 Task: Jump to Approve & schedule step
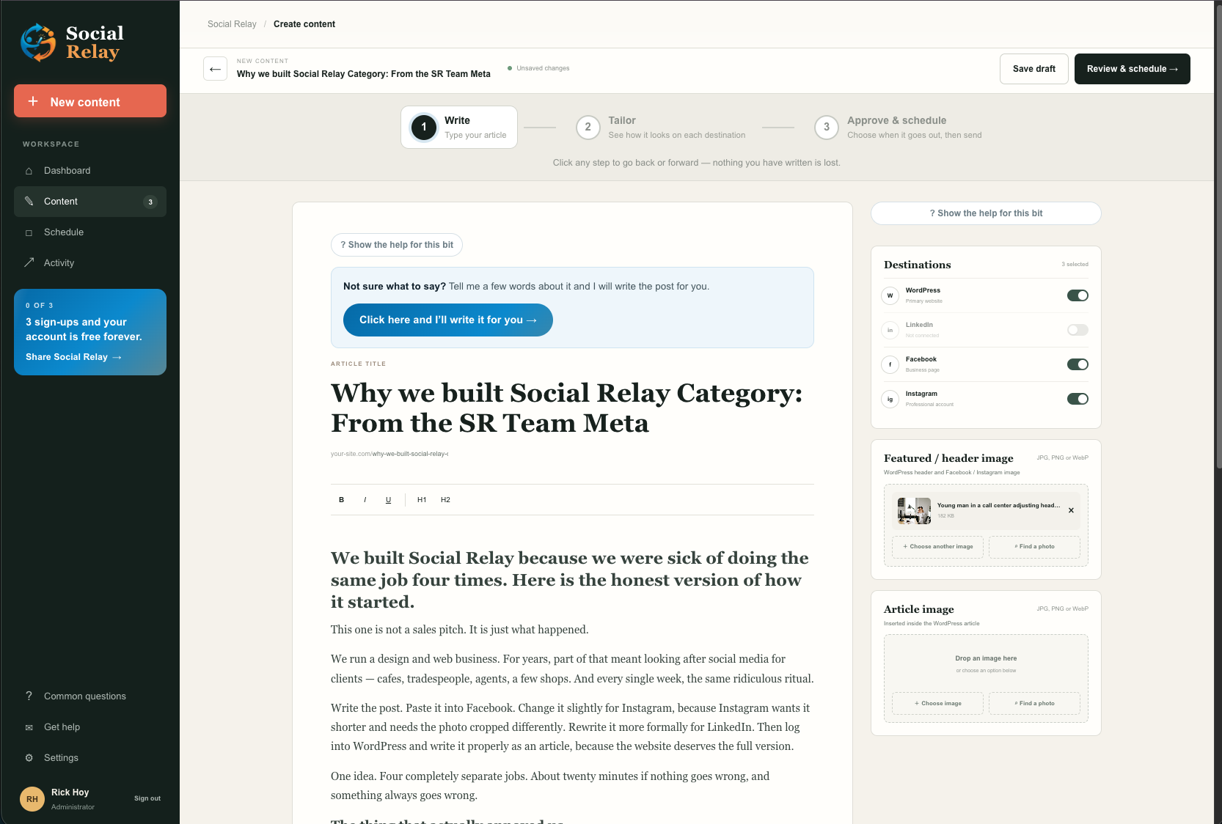tap(899, 128)
